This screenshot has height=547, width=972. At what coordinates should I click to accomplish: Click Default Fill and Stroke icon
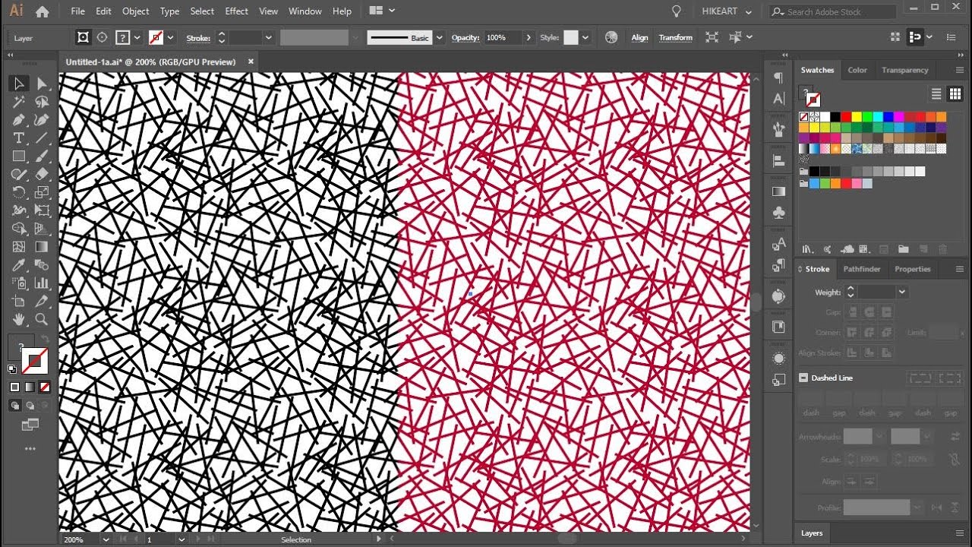[12, 369]
